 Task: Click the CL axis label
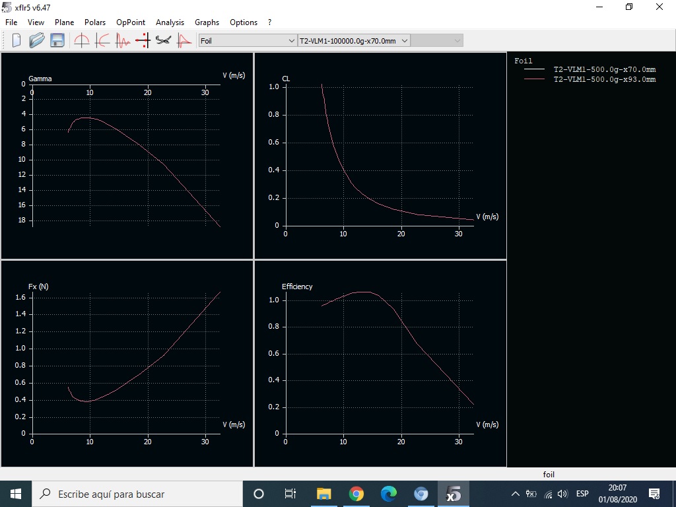click(286, 79)
